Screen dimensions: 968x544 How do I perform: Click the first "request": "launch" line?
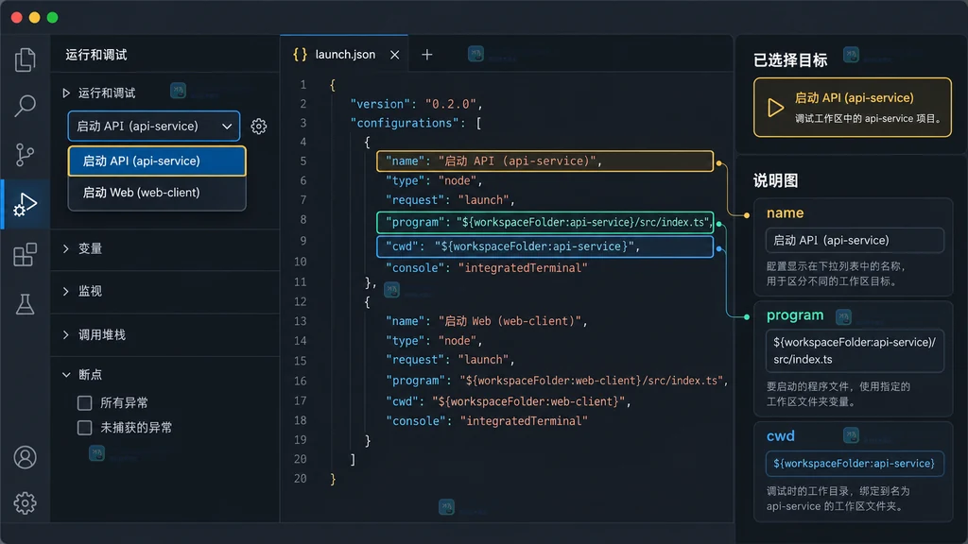coord(450,200)
